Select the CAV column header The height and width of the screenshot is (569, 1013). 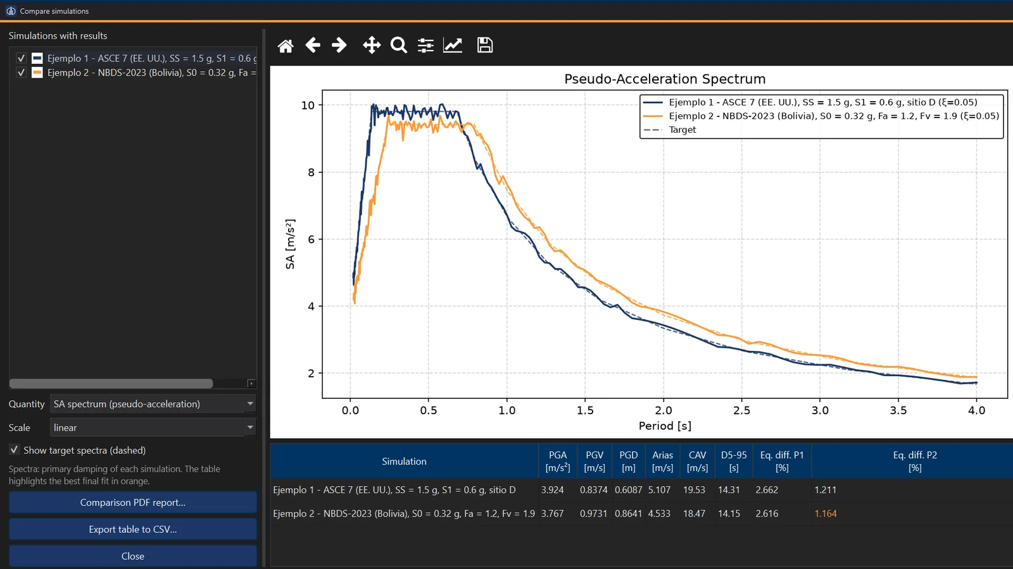(x=698, y=462)
